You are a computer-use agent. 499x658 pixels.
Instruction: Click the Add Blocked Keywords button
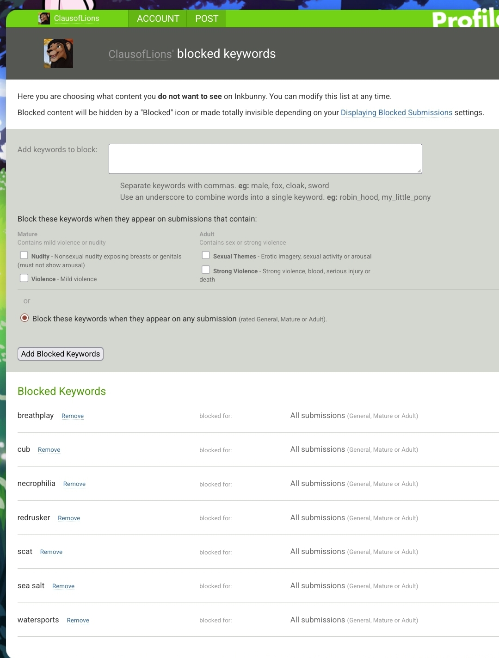click(61, 354)
